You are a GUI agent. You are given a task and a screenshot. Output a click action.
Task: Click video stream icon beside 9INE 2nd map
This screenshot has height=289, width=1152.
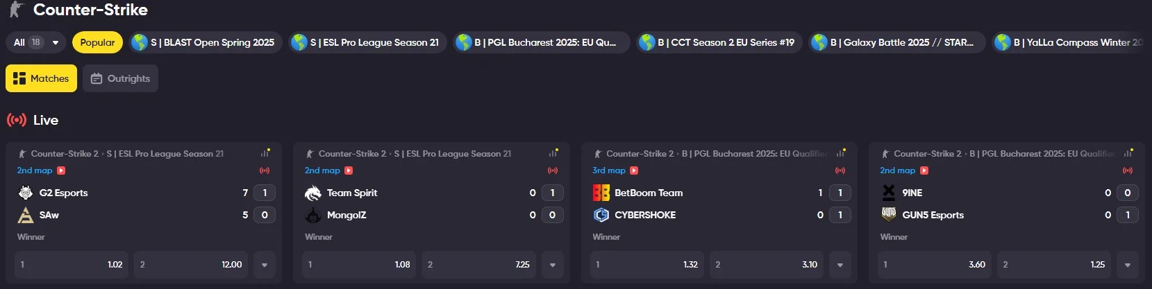[x=924, y=170]
